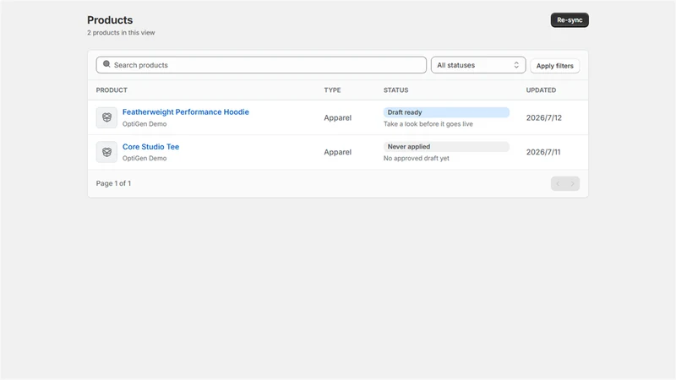The width and height of the screenshot is (676, 380).
Task: Click the search magnifier icon
Action: click(x=106, y=64)
